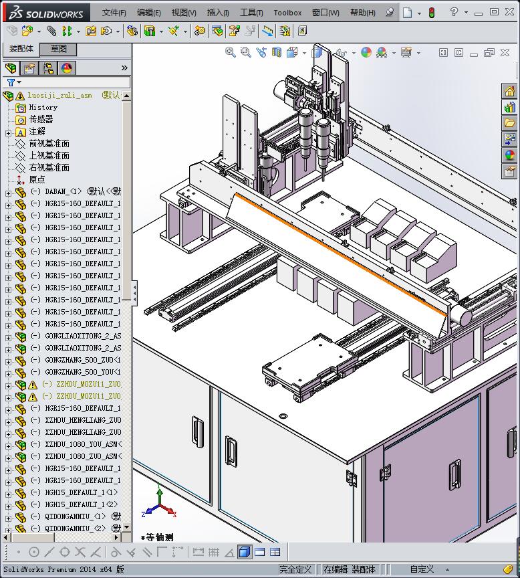520x578 pixels.
Task: Expand the 注解 tree node
Action: (9, 133)
